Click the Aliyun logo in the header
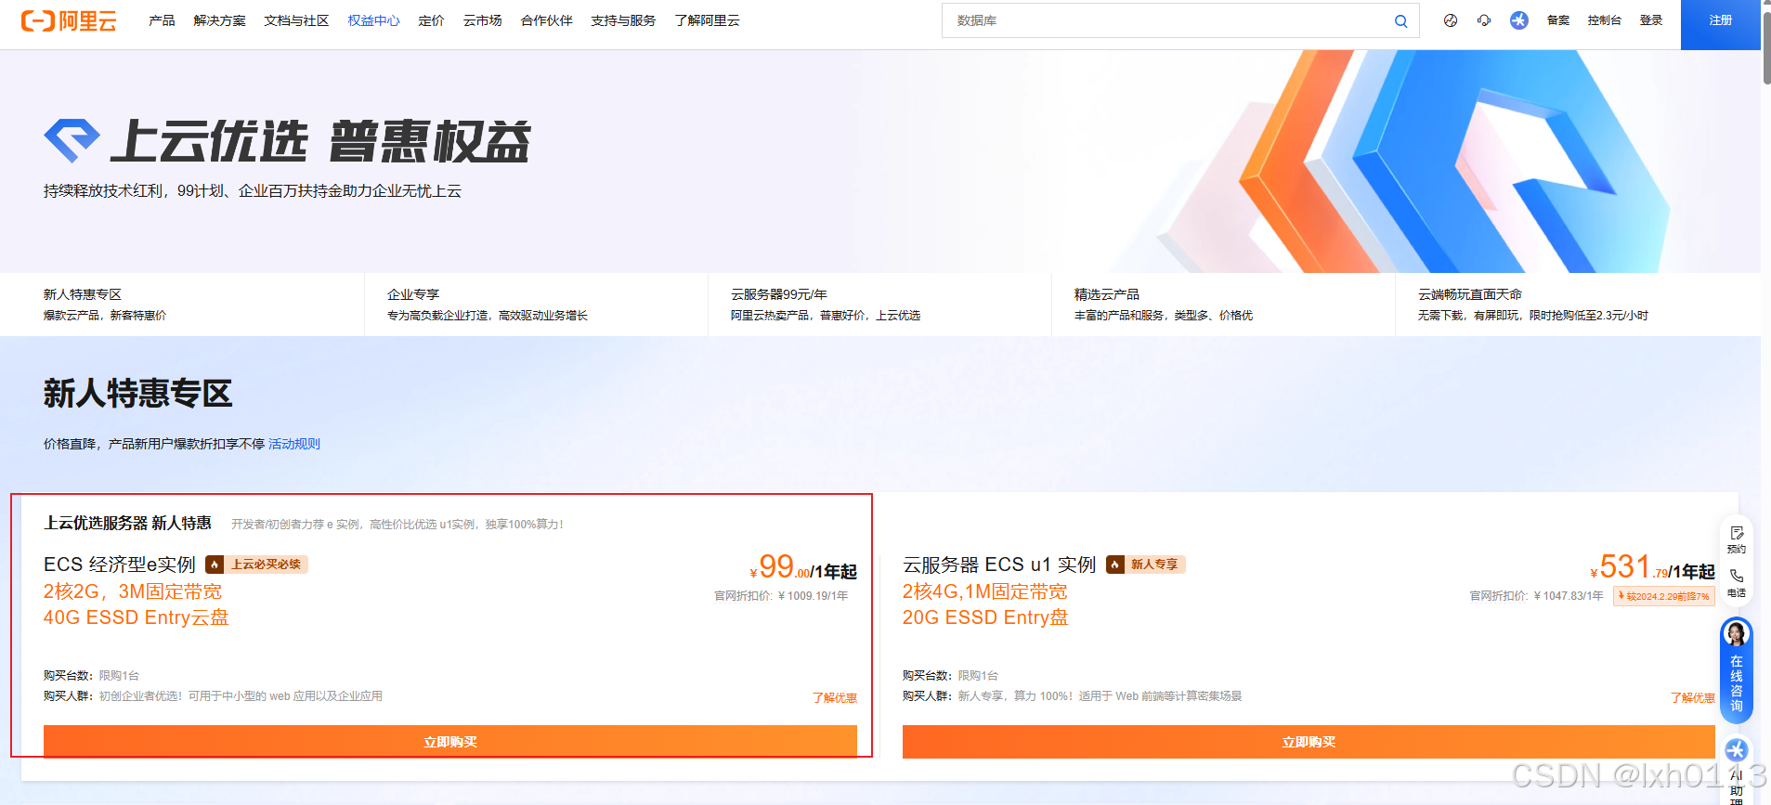The image size is (1771, 805). point(69,20)
